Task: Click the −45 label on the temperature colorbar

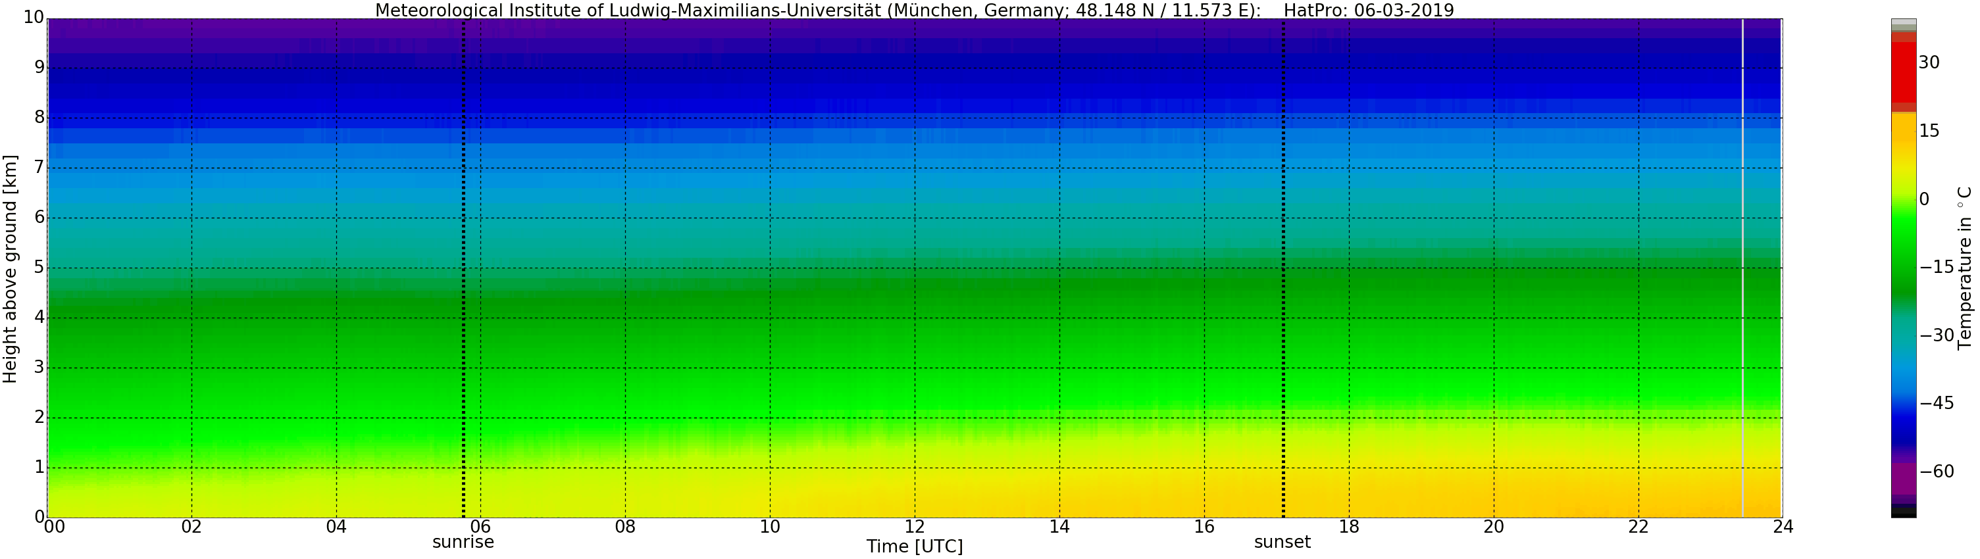Action: click(1936, 403)
